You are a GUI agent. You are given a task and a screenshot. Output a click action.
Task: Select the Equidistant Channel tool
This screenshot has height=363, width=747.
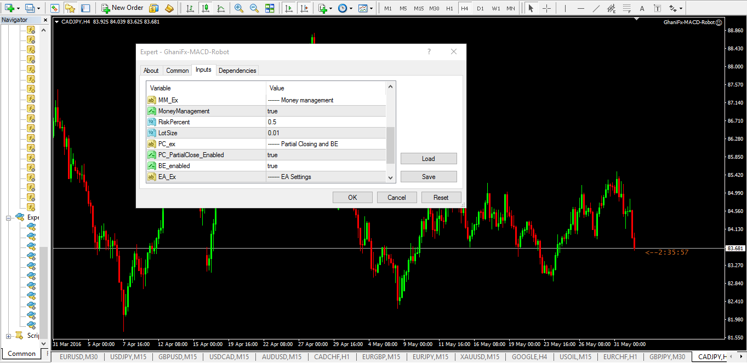coord(612,8)
